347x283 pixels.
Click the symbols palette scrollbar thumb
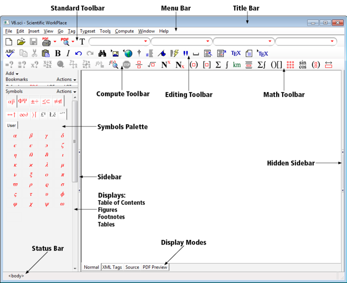click(75, 141)
